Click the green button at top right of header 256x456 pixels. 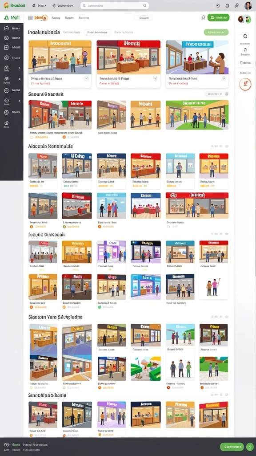click(x=218, y=18)
